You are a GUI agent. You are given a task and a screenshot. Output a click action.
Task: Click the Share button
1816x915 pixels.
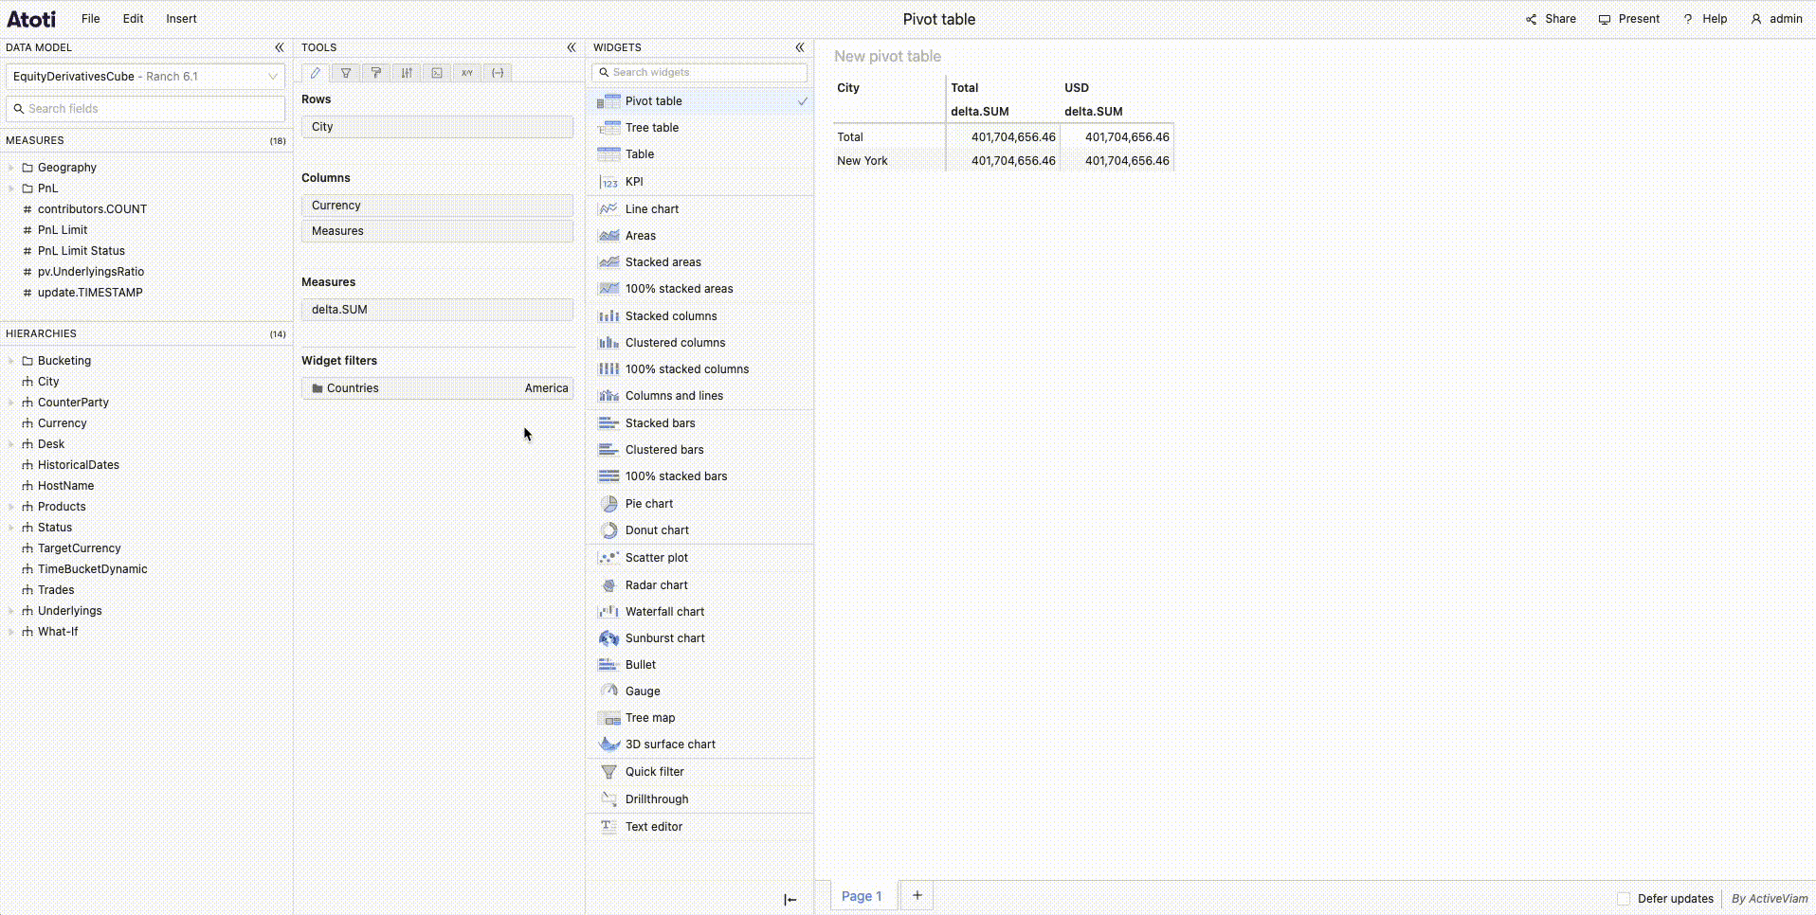(x=1550, y=18)
